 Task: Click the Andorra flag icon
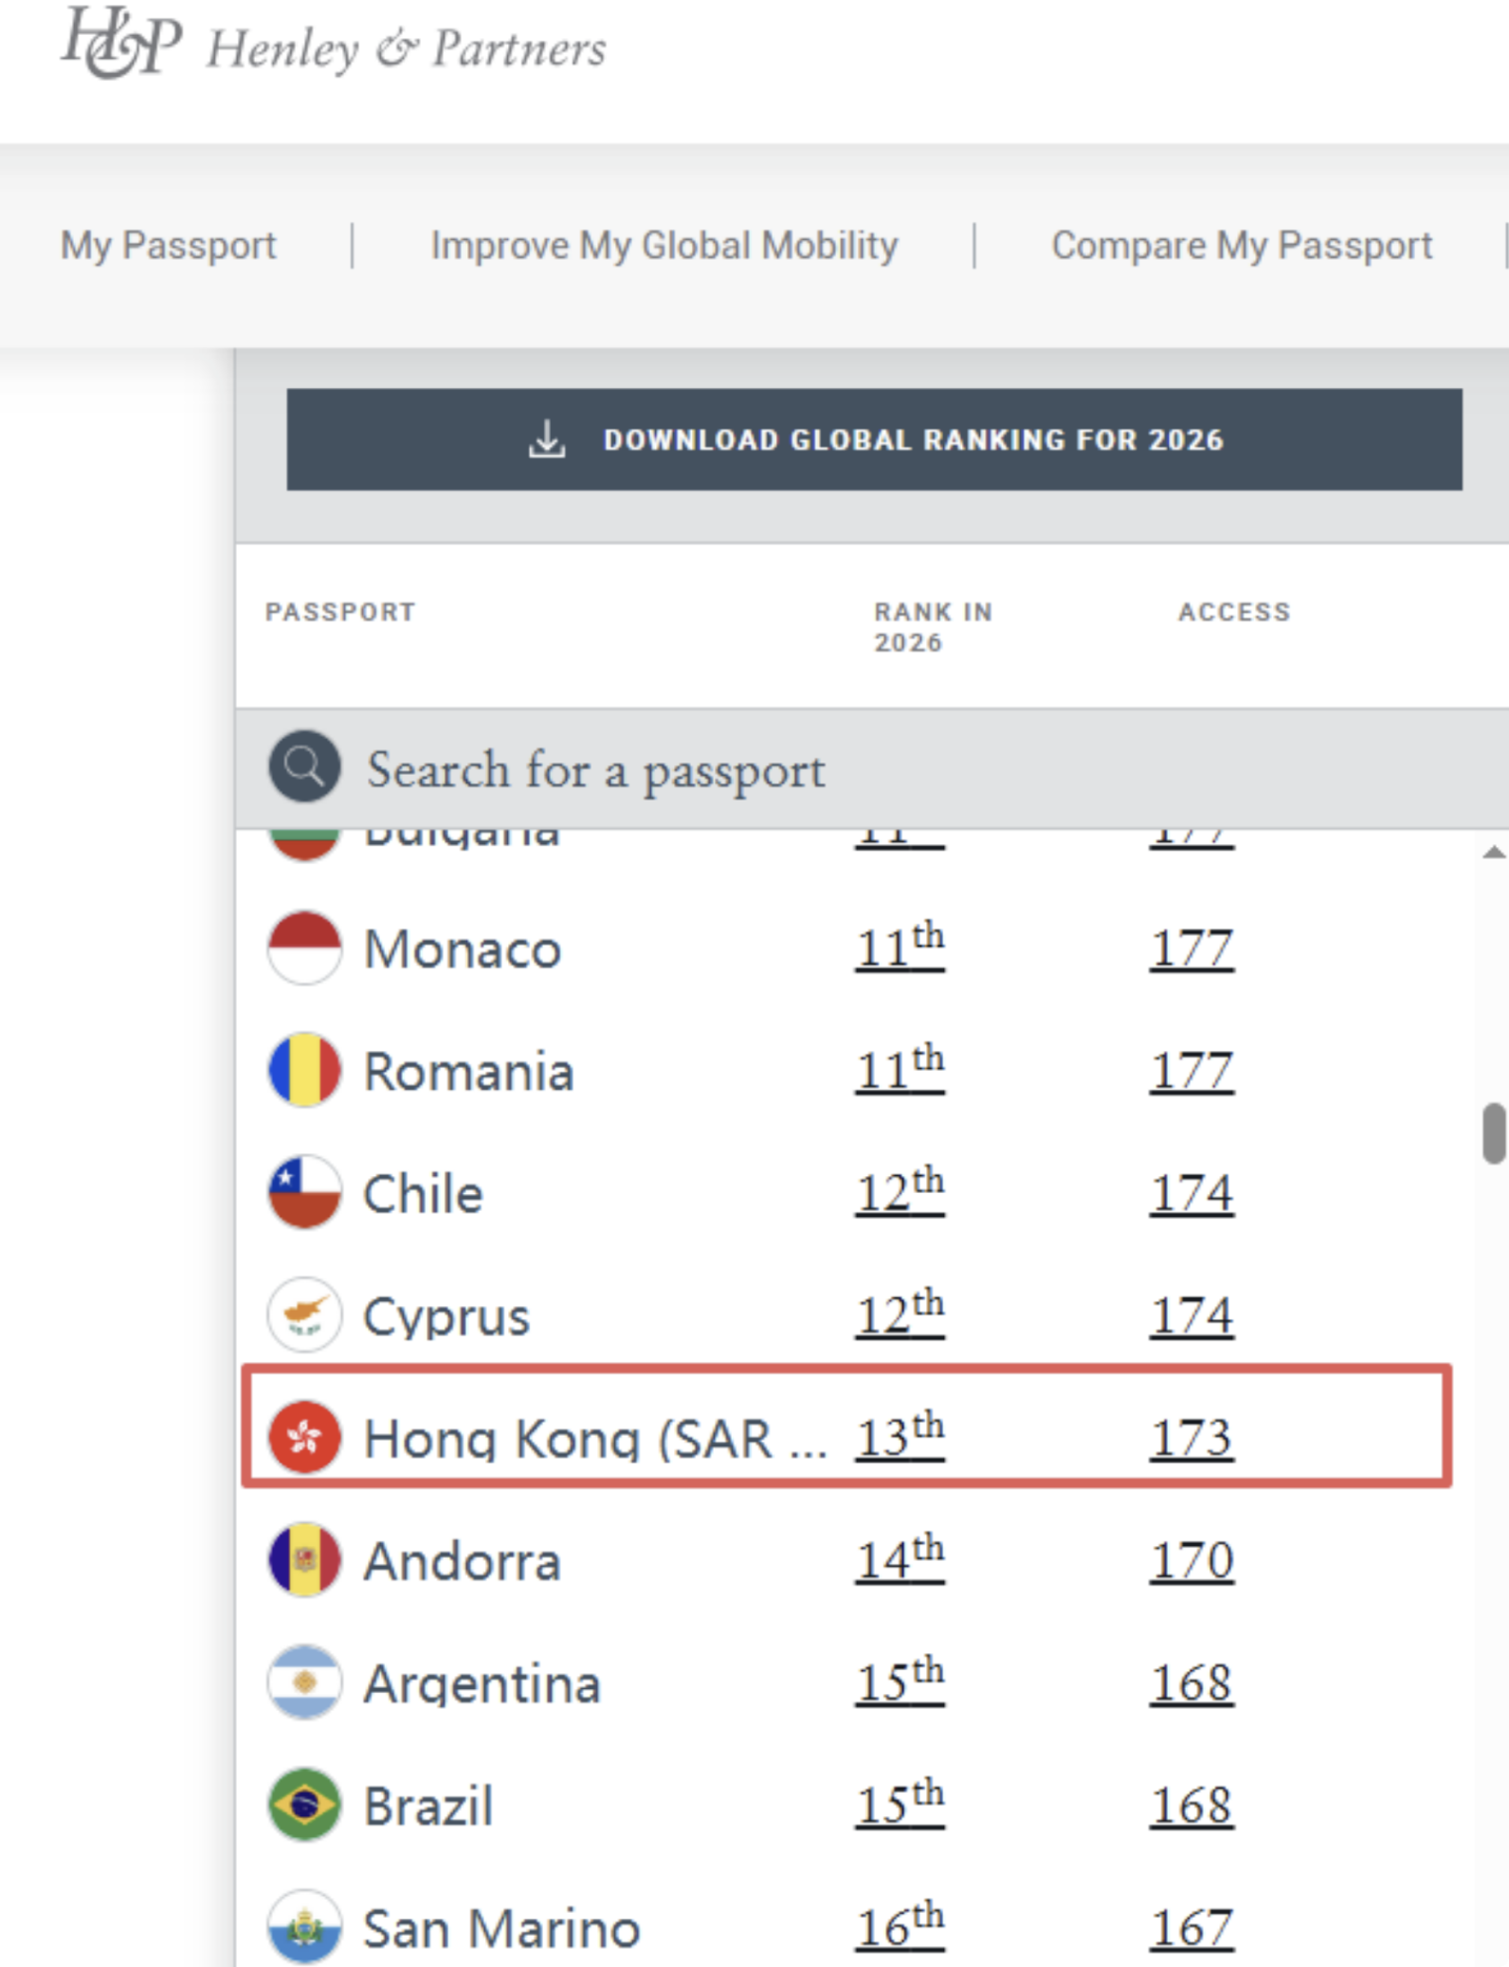[304, 1560]
